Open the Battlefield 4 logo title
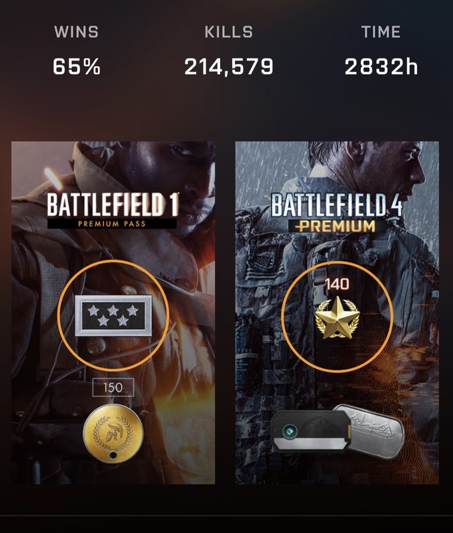The height and width of the screenshot is (533, 453). tap(337, 206)
